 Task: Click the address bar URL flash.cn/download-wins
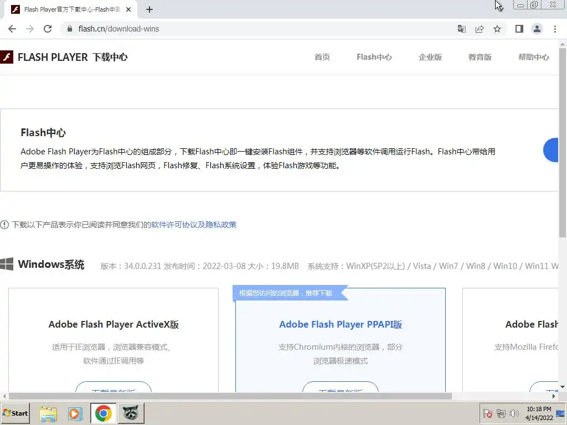point(118,29)
